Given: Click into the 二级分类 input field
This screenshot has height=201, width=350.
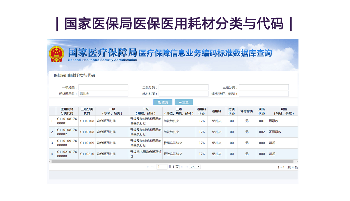Looking at the screenshot, I should click(x=183, y=87).
